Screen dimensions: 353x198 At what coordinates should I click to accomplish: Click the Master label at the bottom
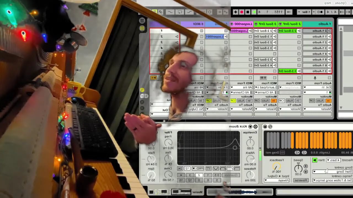click(197, 192)
